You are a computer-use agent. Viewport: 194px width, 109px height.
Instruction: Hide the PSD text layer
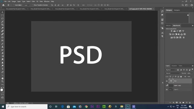(x=167, y=81)
